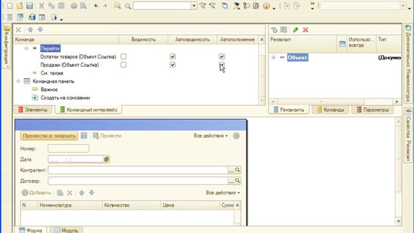This screenshot has width=414, height=233.
Task: Open the Конфигурация side panel
Action: 6,46
